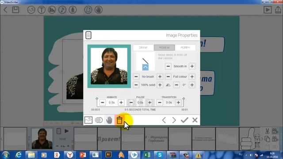Viewport: 283px width, 159px height.
Task: Click the publish share icon
Action: 278,10
